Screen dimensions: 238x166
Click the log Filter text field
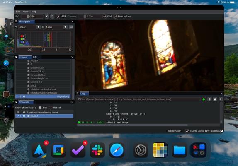(x=138, y=99)
